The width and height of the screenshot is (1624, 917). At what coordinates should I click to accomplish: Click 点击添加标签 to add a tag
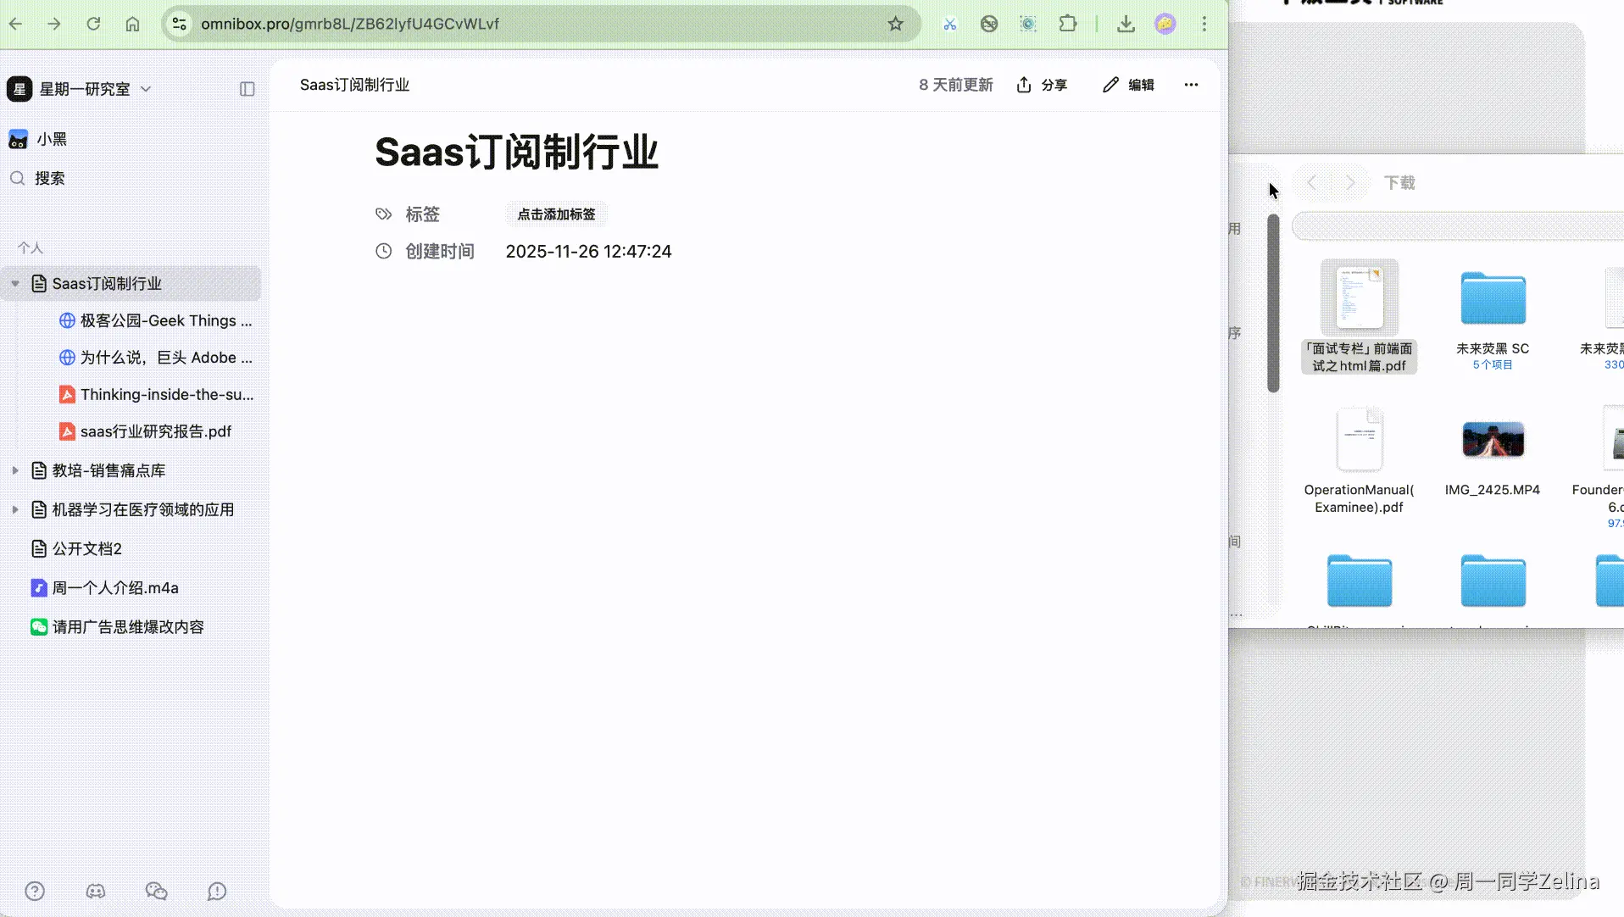click(x=556, y=214)
